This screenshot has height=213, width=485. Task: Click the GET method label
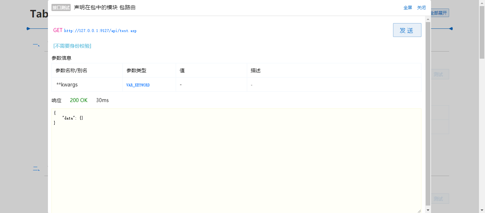[58, 30]
